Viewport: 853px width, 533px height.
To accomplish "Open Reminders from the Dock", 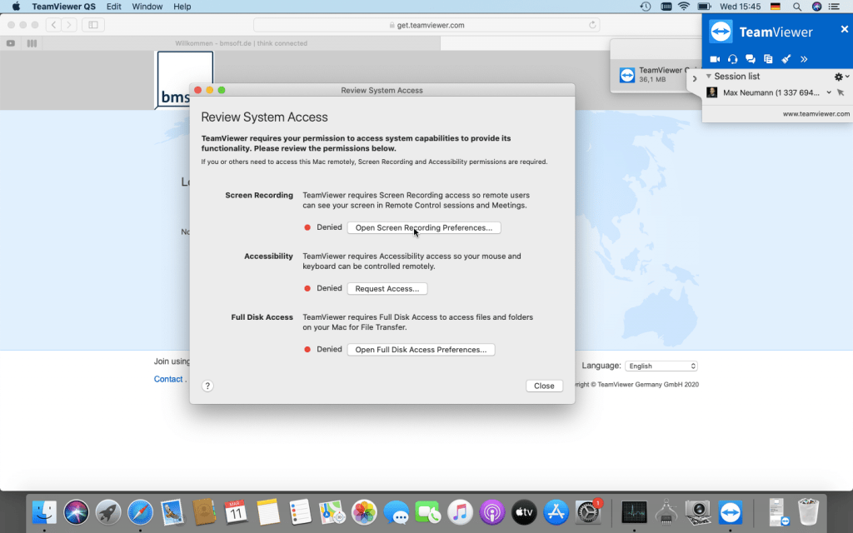I will (300, 512).
